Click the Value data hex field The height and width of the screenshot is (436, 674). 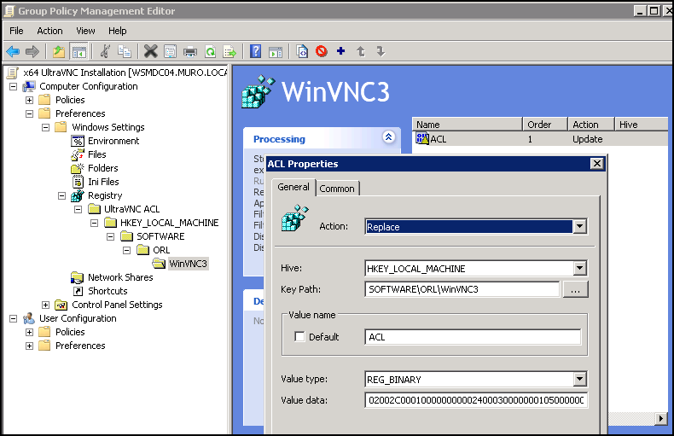click(476, 400)
